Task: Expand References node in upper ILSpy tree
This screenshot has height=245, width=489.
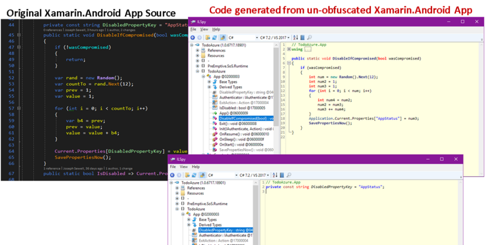Action: coord(197,51)
